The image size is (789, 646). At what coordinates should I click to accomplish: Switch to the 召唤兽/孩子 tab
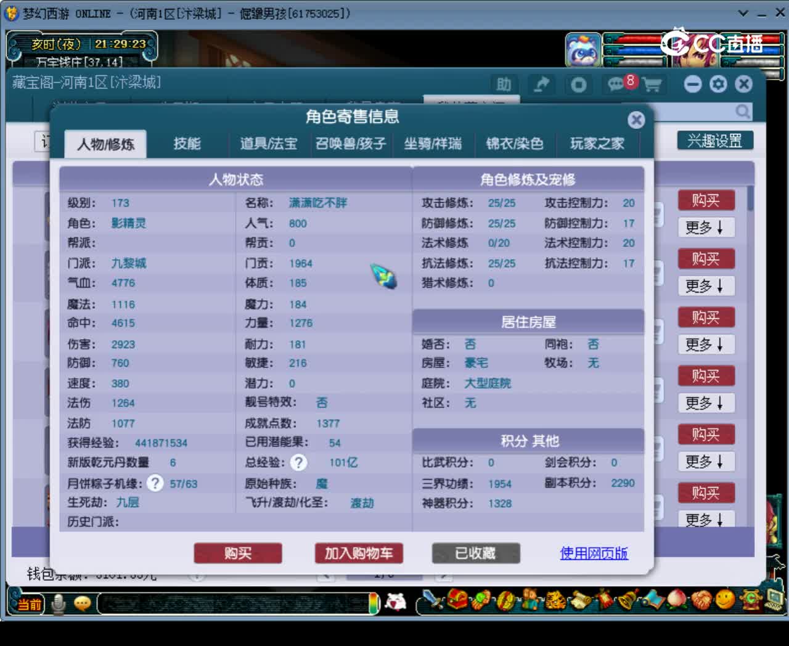tap(351, 144)
